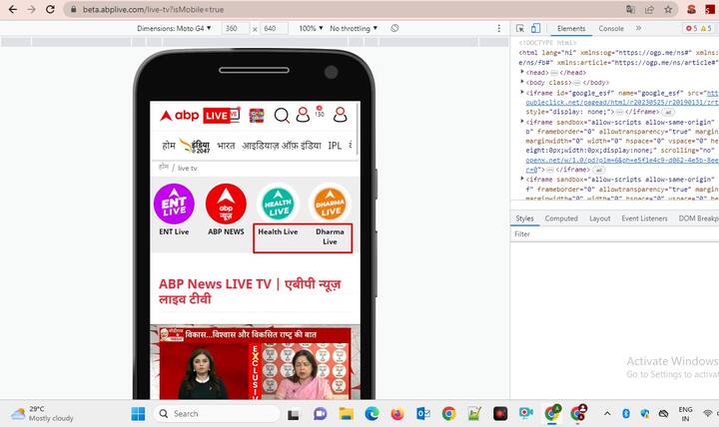Open the No throttling dropdown
This screenshot has width=719, height=427.
[x=353, y=29]
